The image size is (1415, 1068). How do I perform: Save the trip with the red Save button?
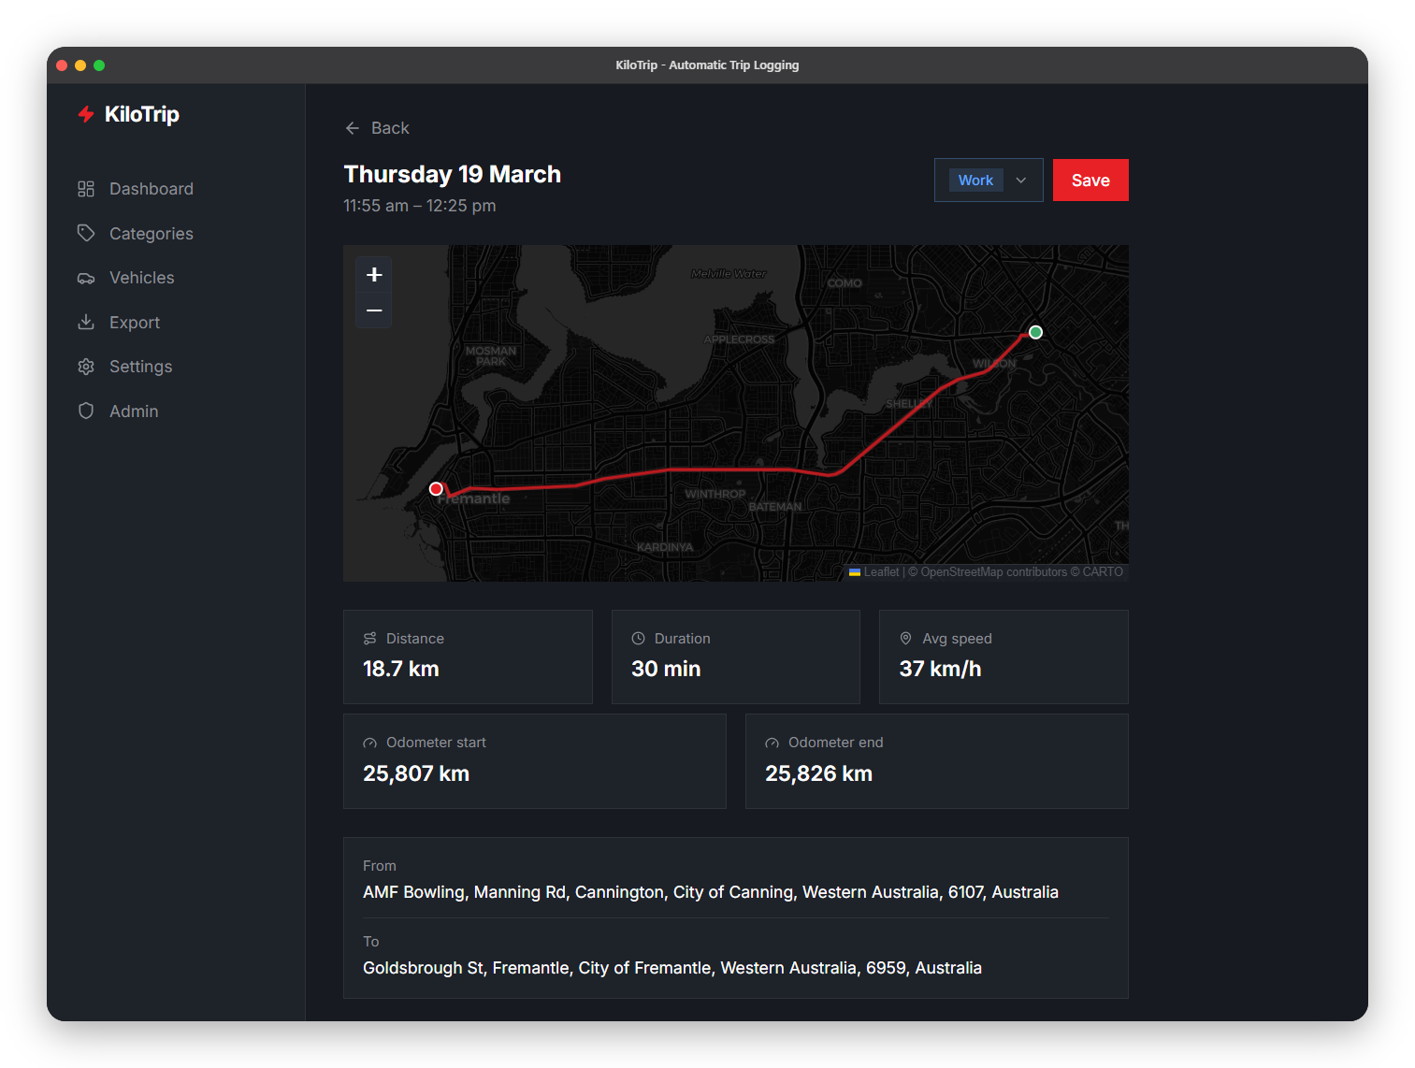[1090, 180]
